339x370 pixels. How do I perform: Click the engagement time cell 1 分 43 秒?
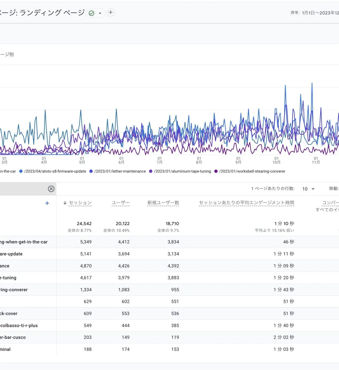coord(284,290)
